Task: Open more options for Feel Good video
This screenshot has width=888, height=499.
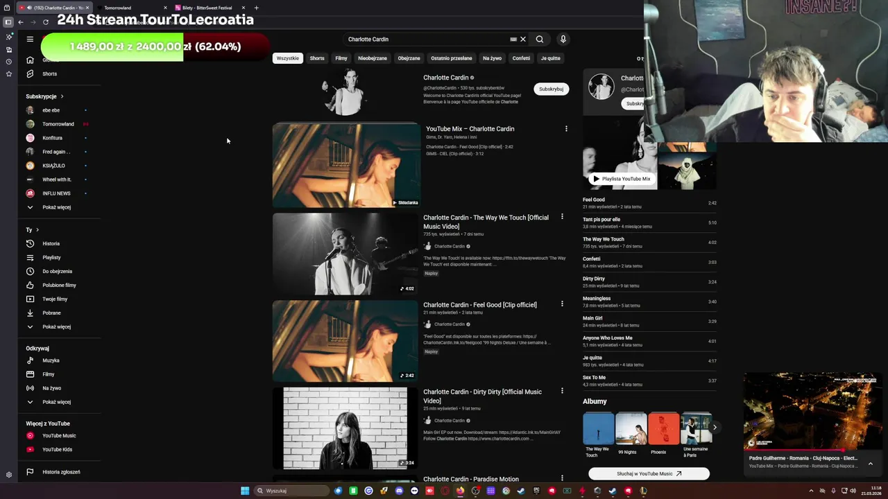Action: [x=562, y=304]
